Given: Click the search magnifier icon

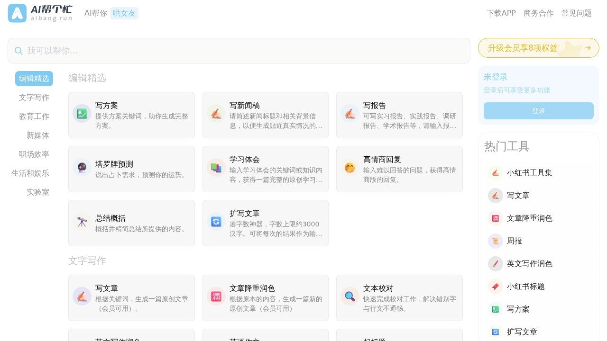Looking at the screenshot, I should pyautogui.click(x=18, y=51).
